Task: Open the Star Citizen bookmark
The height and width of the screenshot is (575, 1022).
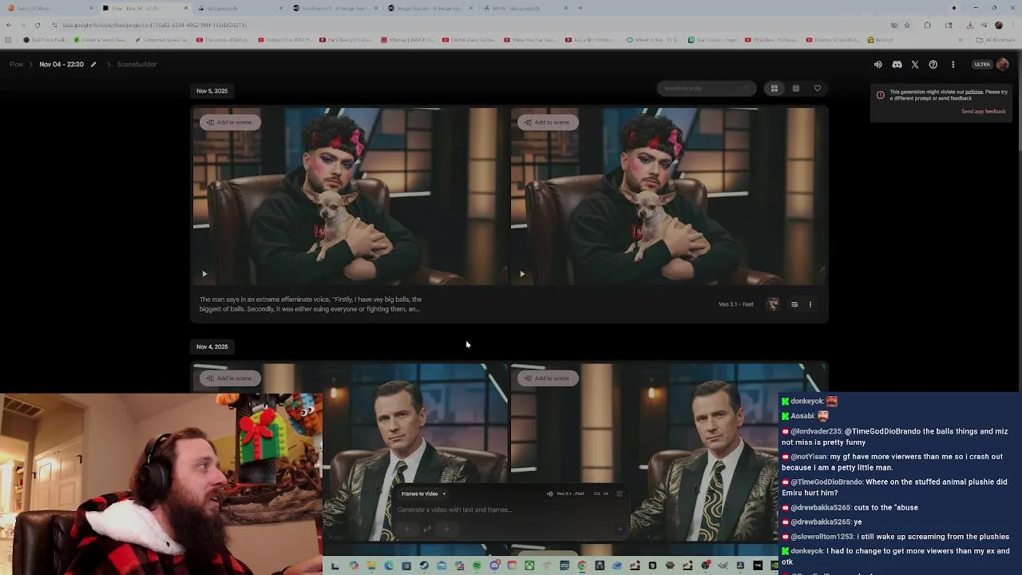Action: (x=714, y=39)
